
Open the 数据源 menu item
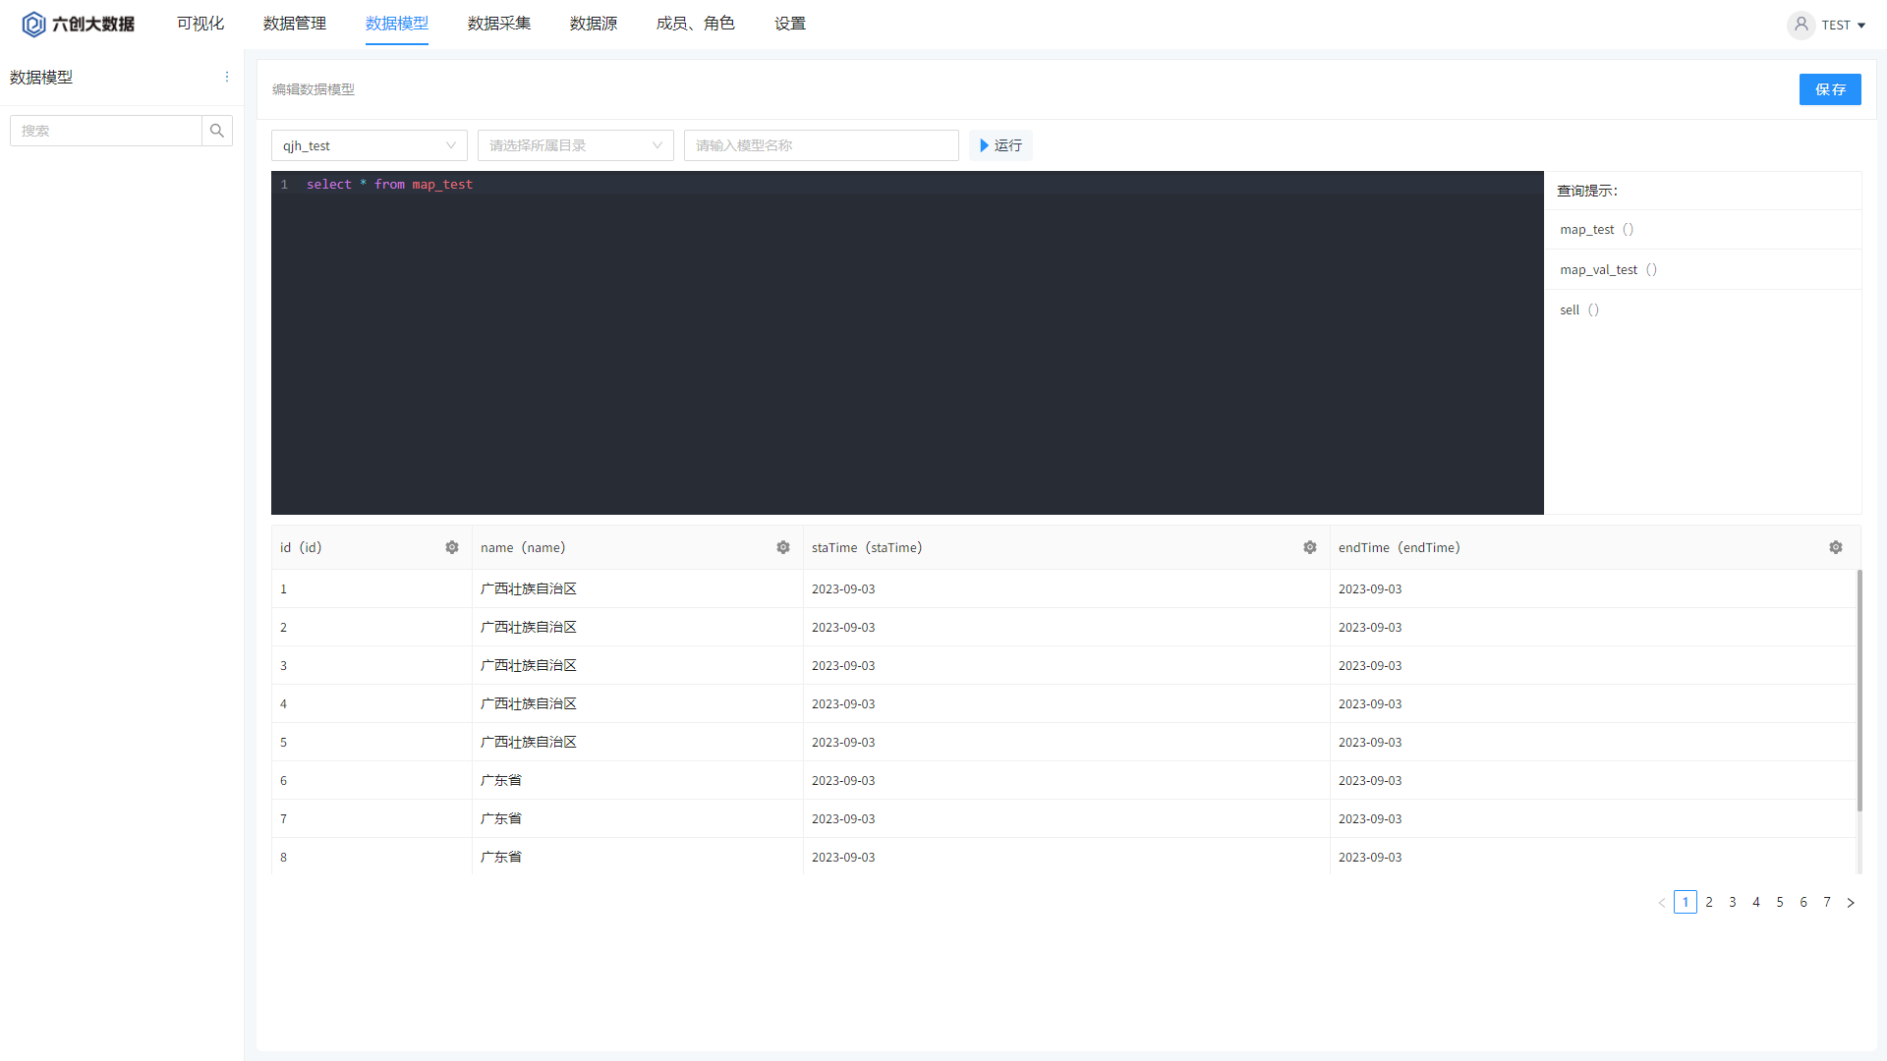tap(594, 24)
